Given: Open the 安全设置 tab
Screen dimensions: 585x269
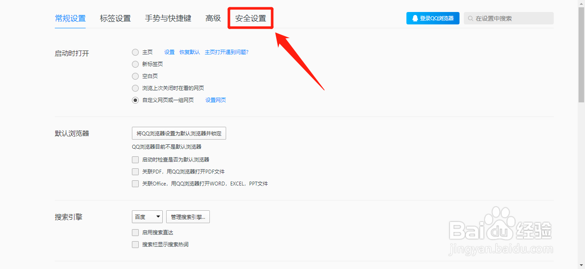Looking at the screenshot, I should pyautogui.click(x=251, y=18).
